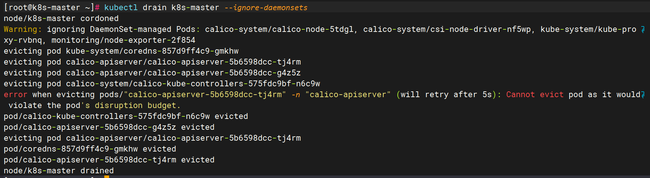The height and width of the screenshot is (178, 650).
Task: Click the red "error" word
Action: pyautogui.click(x=16, y=95)
